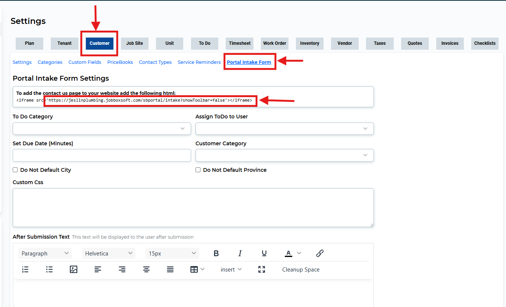Justify text alignment
Image resolution: width=506 pixels, height=307 pixels.
coord(170,269)
